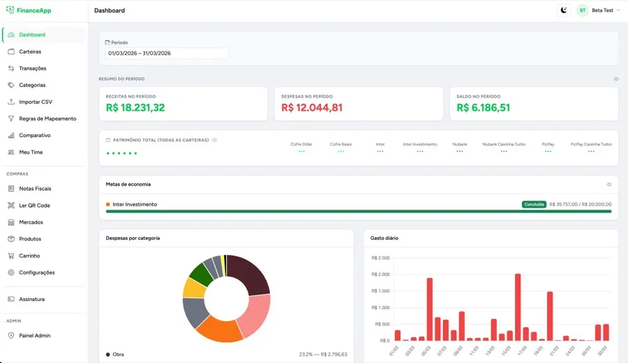
Task: Click the PicPay Caixinha Turbo wallet balance
Action: [x=591, y=151]
